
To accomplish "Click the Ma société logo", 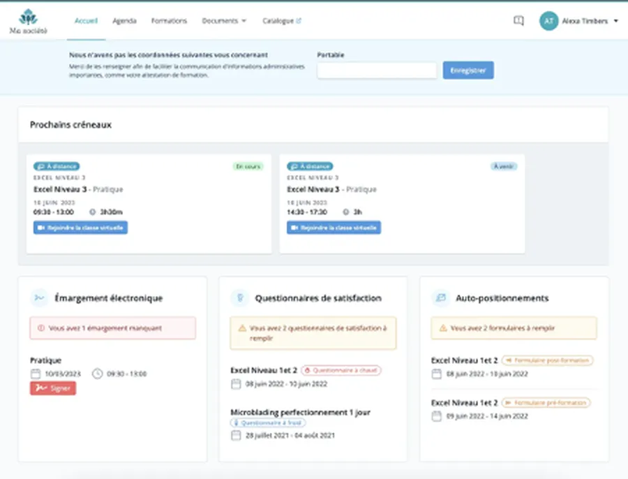I will point(28,21).
